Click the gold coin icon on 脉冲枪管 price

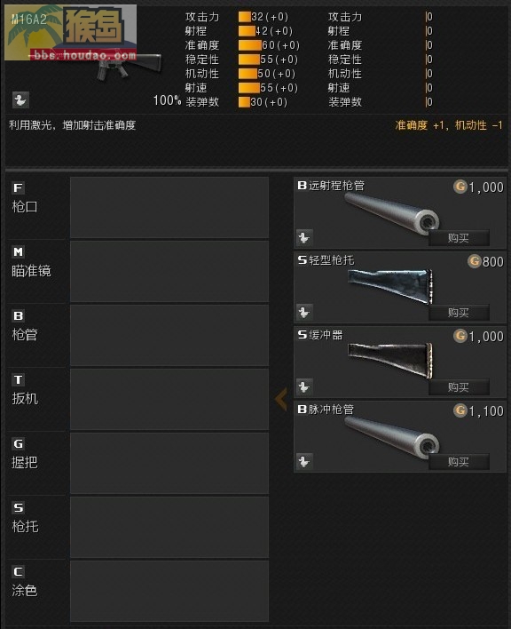460,410
